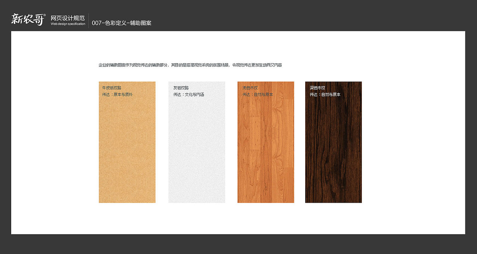477x254 pixels.
Task: Select the light wood grain swatch
Action: point(266,149)
